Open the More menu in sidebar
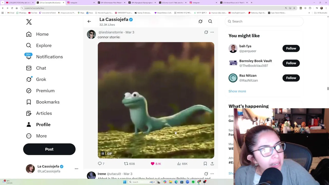 pyautogui.click(x=36, y=136)
